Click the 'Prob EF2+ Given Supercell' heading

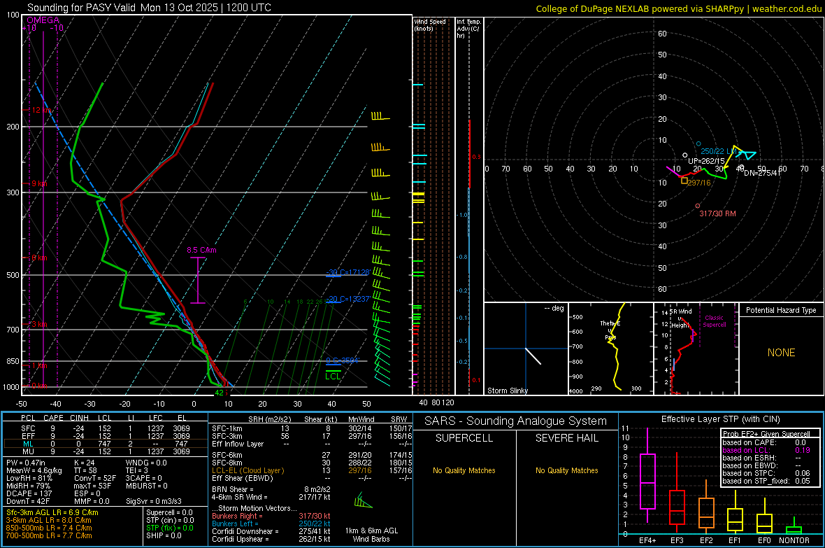[x=766, y=434]
